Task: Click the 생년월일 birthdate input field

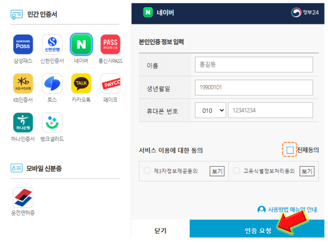Action: click(254, 87)
